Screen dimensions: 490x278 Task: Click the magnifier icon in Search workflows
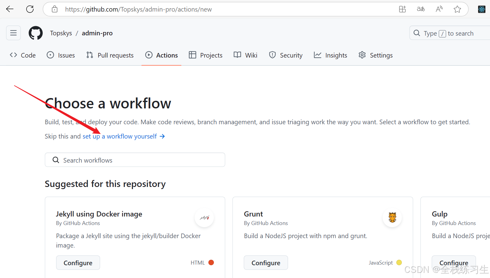[56, 160]
